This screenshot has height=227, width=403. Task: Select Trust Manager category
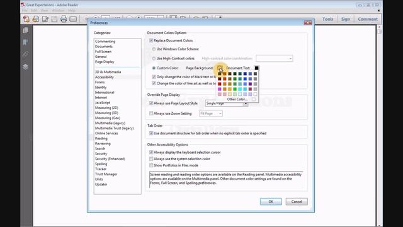click(106, 174)
